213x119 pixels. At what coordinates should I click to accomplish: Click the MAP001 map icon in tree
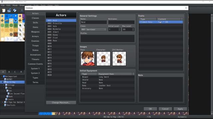(x=5, y=79)
